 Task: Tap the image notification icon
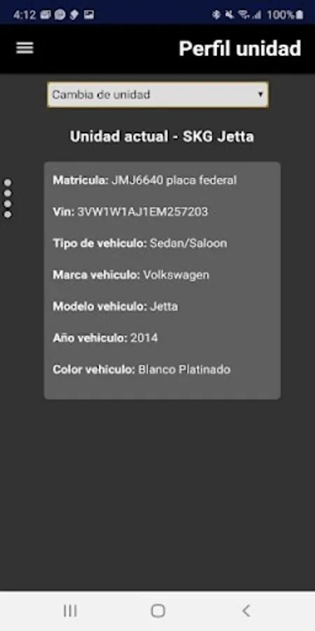pyautogui.click(x=89, y=15)
